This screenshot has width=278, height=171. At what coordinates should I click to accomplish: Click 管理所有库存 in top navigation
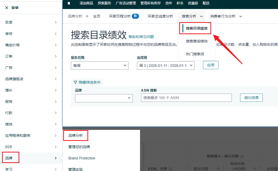(x=151, y=3)
